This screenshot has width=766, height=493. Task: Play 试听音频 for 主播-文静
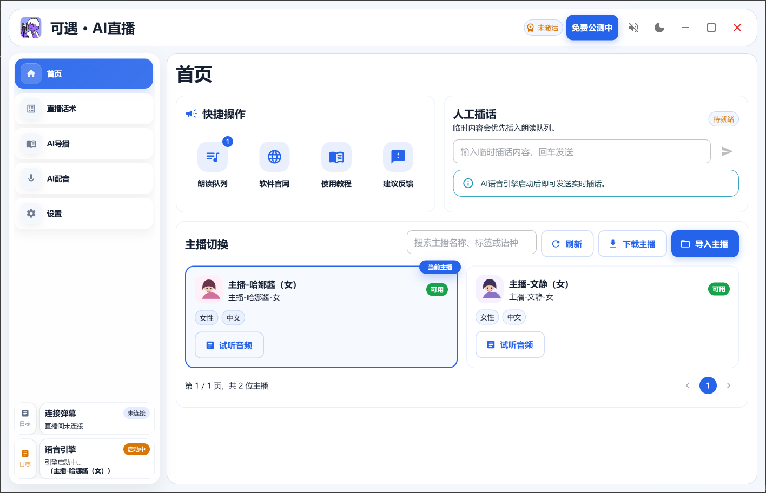[510, 344]
